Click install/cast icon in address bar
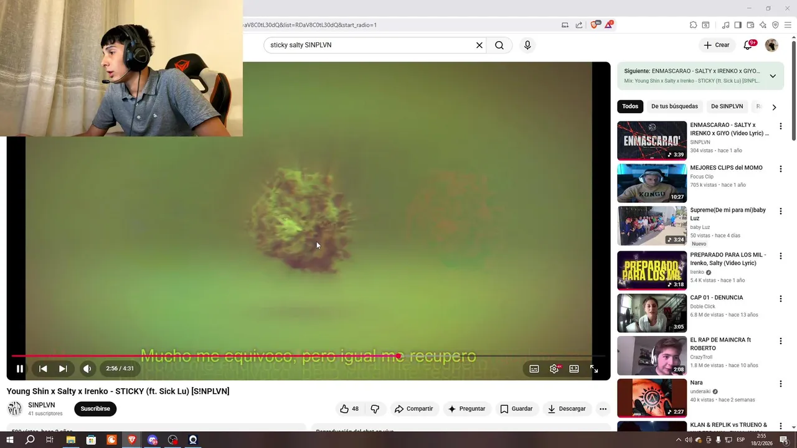This screenshot has width=797, height=448. pyautogui.click(x=565, y=25)
